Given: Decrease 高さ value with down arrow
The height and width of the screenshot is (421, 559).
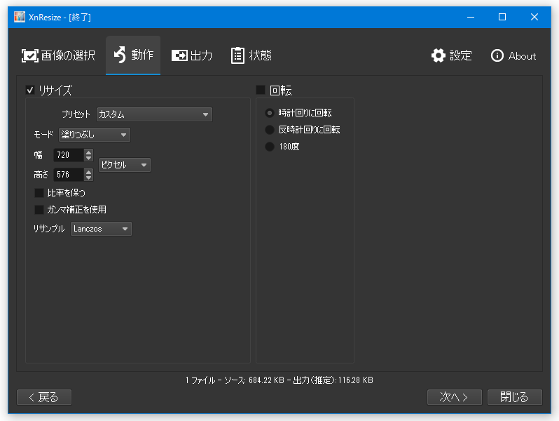Looking at the screenshot, I should pyautogui.click(x=88, y=178).
